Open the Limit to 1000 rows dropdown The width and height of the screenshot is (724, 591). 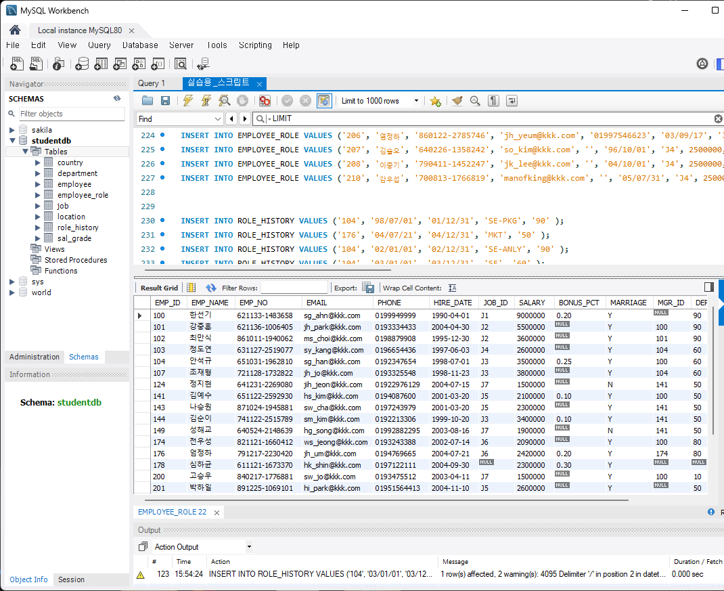380,101
